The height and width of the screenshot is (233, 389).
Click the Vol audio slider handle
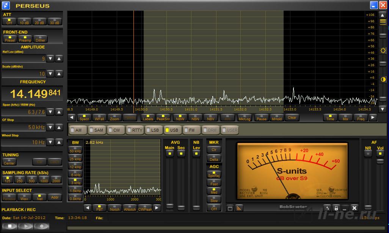click(x=380, y=162)
